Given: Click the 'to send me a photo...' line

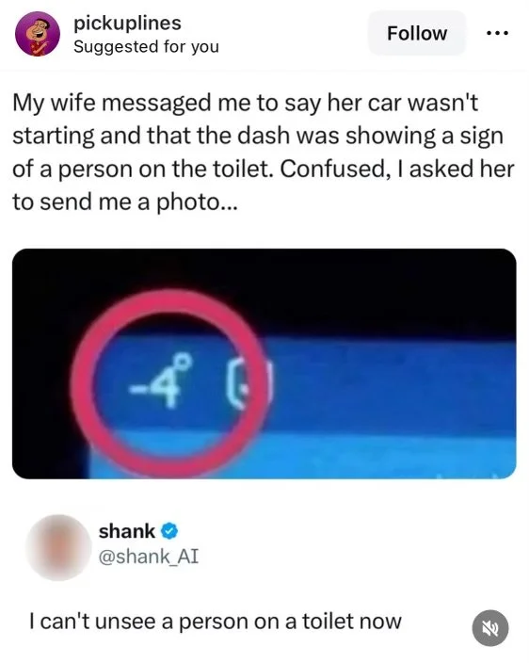Looking at the screenshot, I should 125,202.
